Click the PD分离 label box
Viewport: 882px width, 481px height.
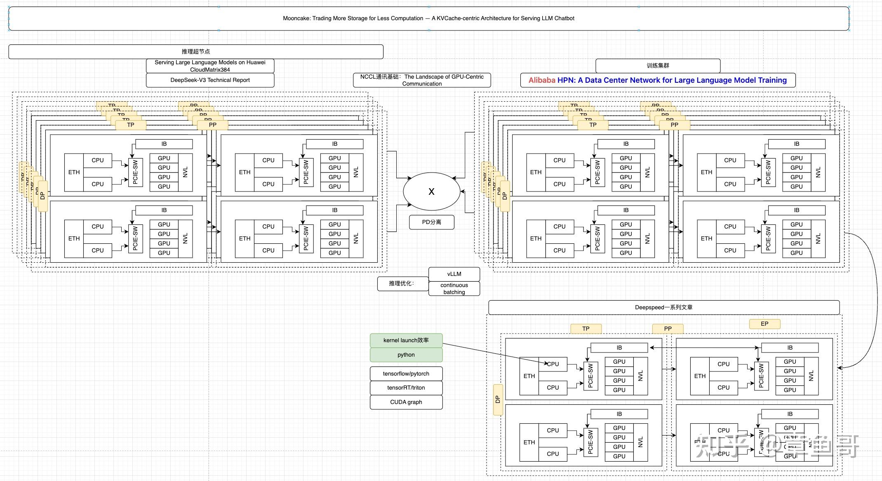[x=431, y=222]
